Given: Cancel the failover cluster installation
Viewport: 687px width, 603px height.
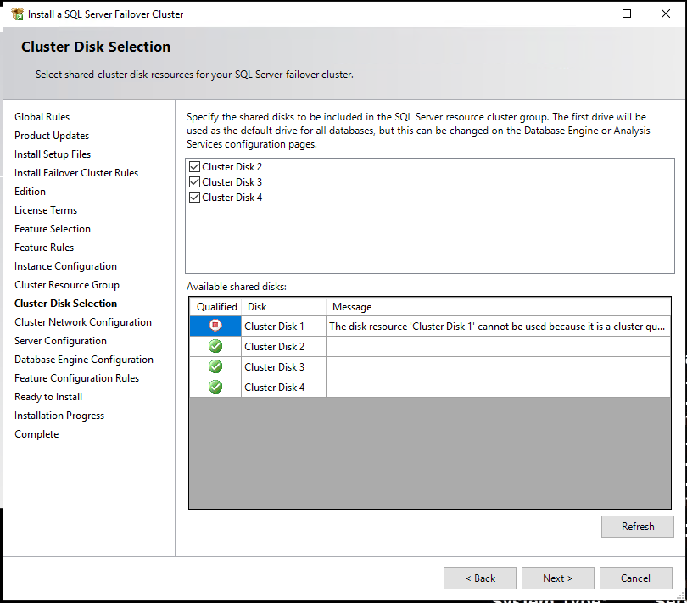Looking at the screenshot, I should click(x=636, y=578).
